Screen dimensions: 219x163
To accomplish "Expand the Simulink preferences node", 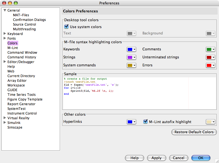I will coord(5,123).
